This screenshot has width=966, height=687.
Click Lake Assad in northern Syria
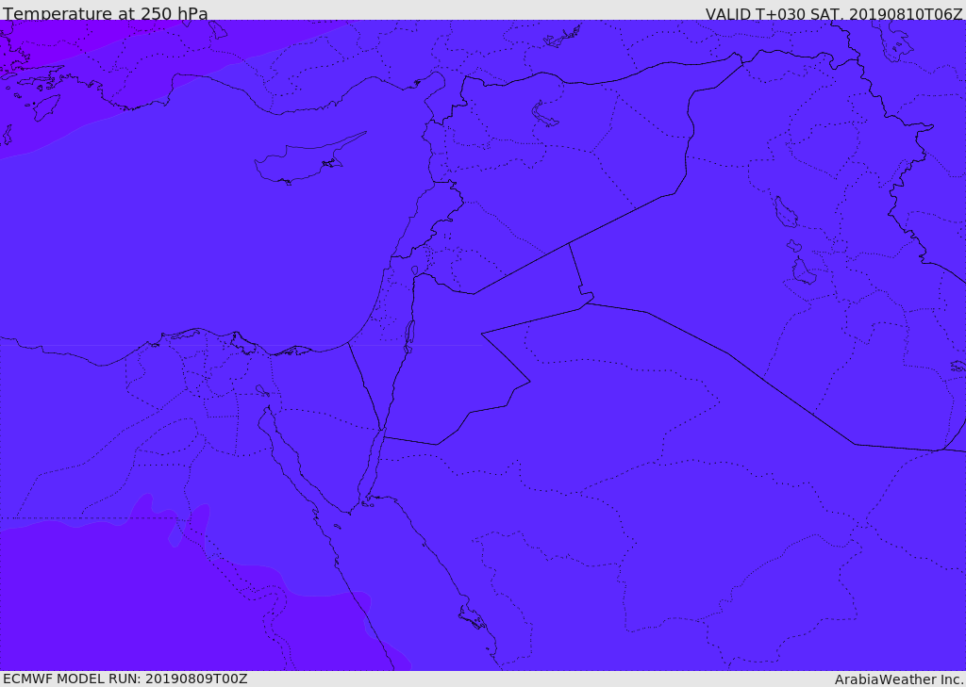(544, 115)
